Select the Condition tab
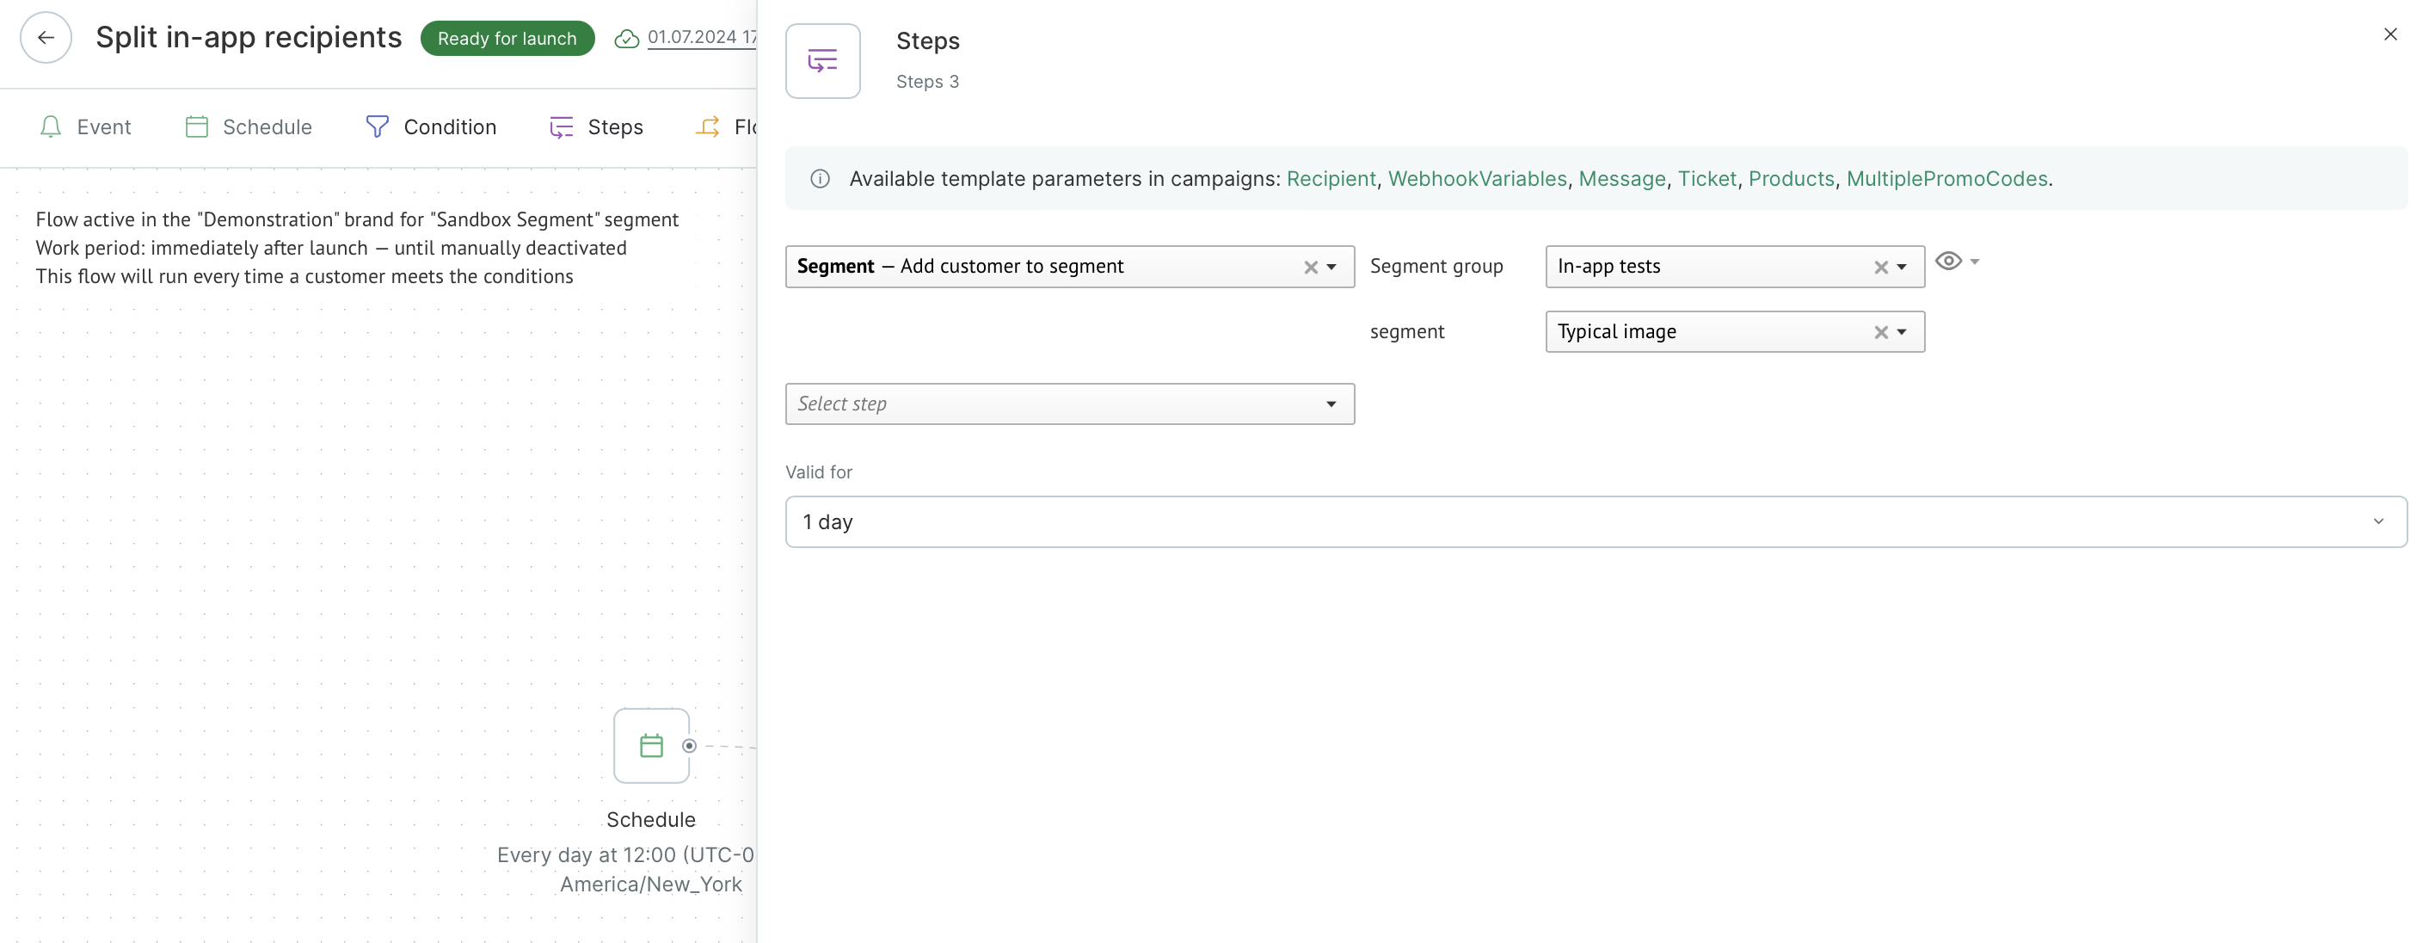Screen dimensions: 2429x943 (x=431, y=127)
